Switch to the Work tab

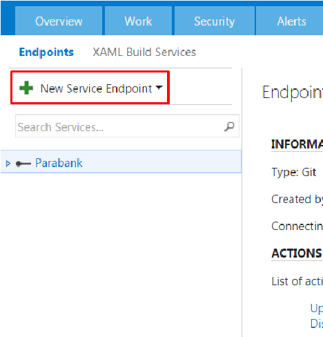tap(138, 21)
